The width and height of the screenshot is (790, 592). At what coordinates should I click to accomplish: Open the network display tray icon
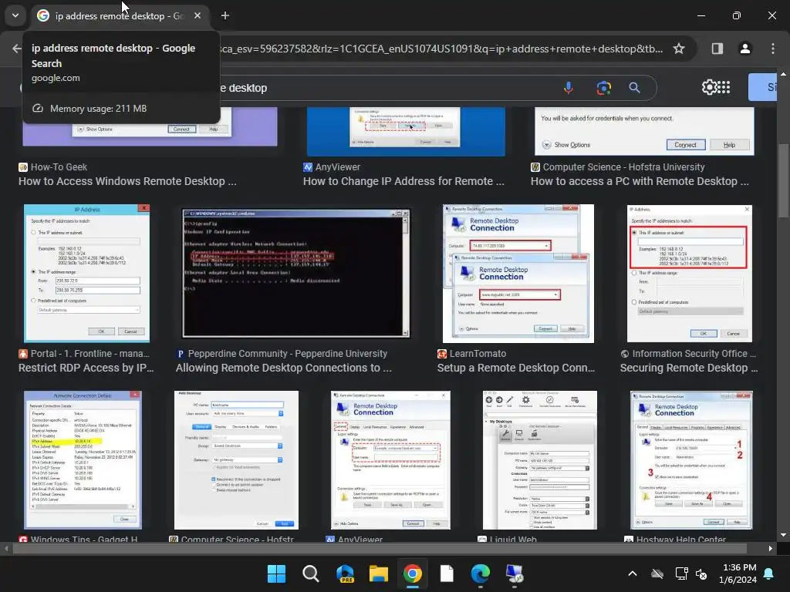point(681,573)
